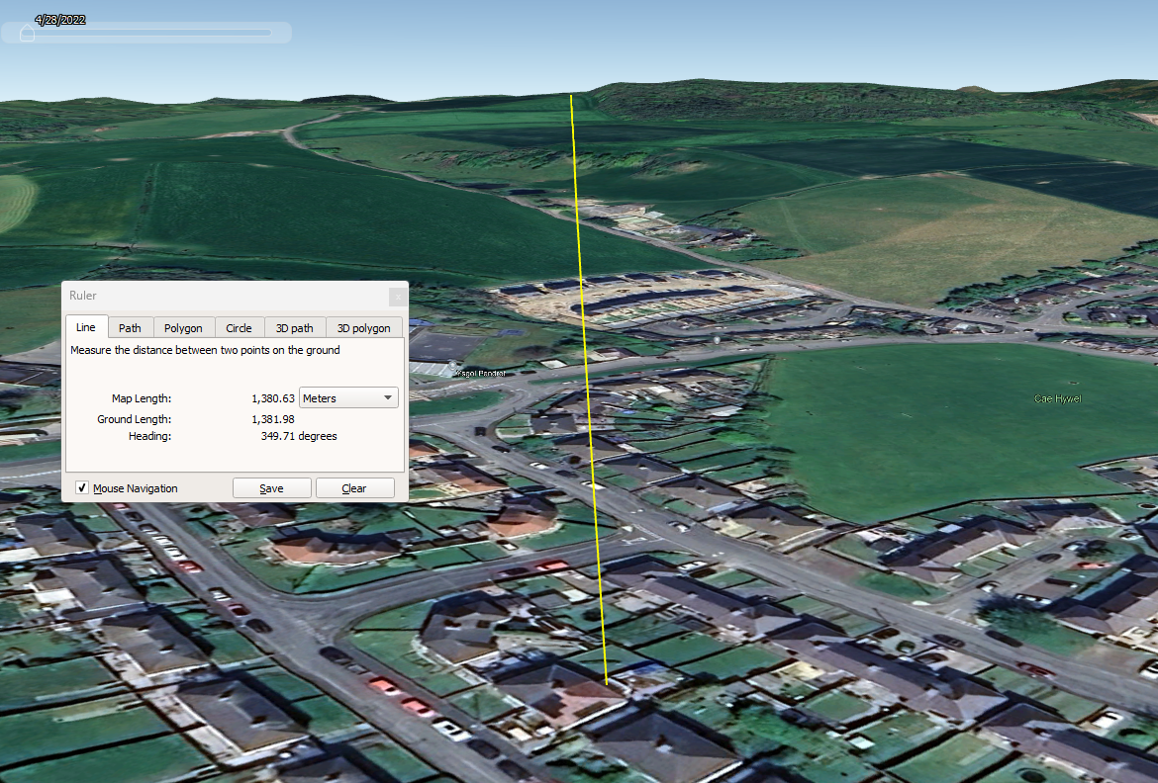Click the upper endpoint of the yellow ruler line
Viewport: 1158px width, 783px height.
point(571,95)
